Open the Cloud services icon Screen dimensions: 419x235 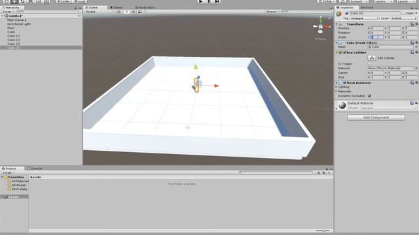click(x=342, y=1)
